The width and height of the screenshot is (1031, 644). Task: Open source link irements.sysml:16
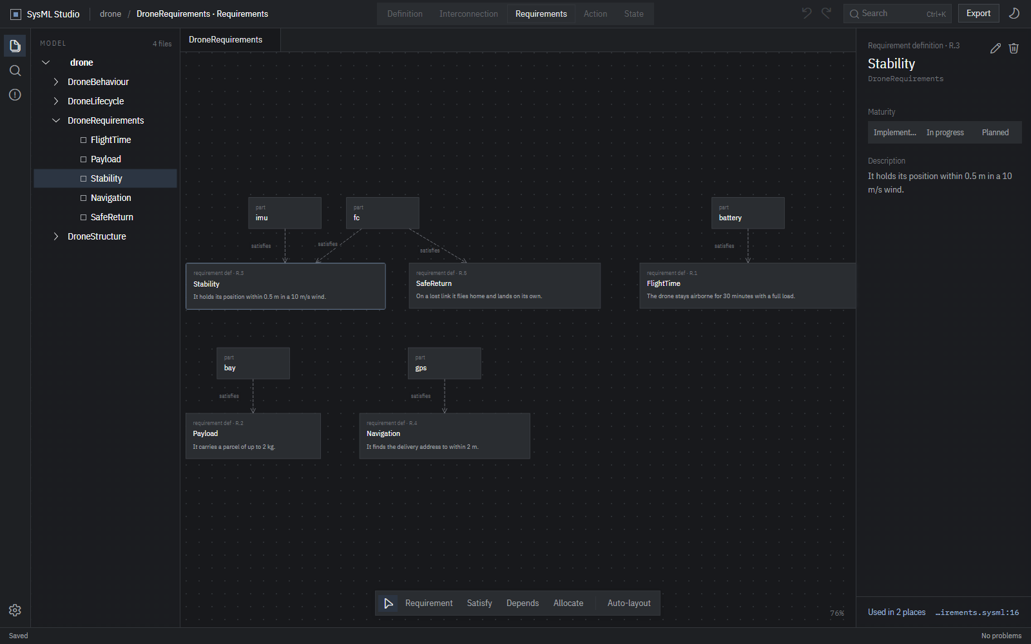[977, 612]
